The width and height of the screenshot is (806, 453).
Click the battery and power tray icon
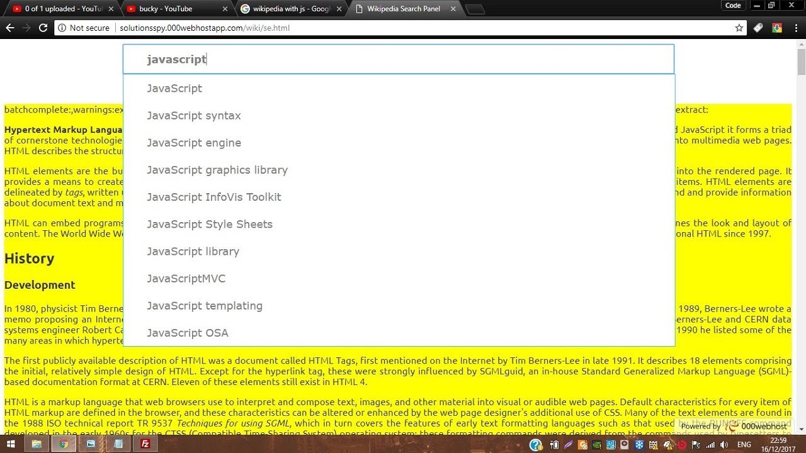pyautogui.click(x=554, y=445)
